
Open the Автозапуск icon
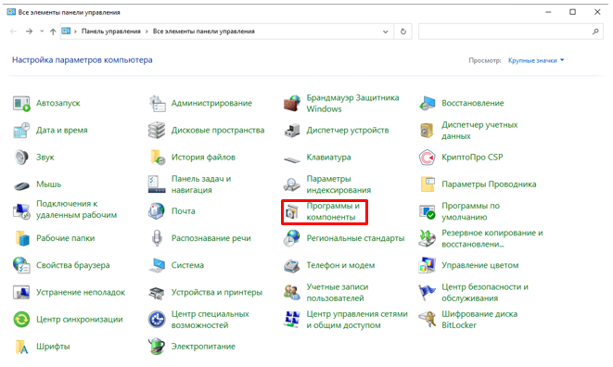[x=21, y=104]
